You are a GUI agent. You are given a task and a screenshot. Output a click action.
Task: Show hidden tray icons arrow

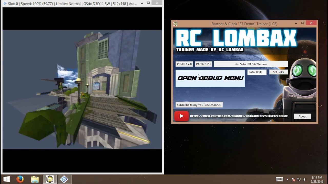[287, 179]
